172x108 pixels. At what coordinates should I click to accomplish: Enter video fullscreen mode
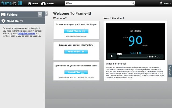pos(160,56)
